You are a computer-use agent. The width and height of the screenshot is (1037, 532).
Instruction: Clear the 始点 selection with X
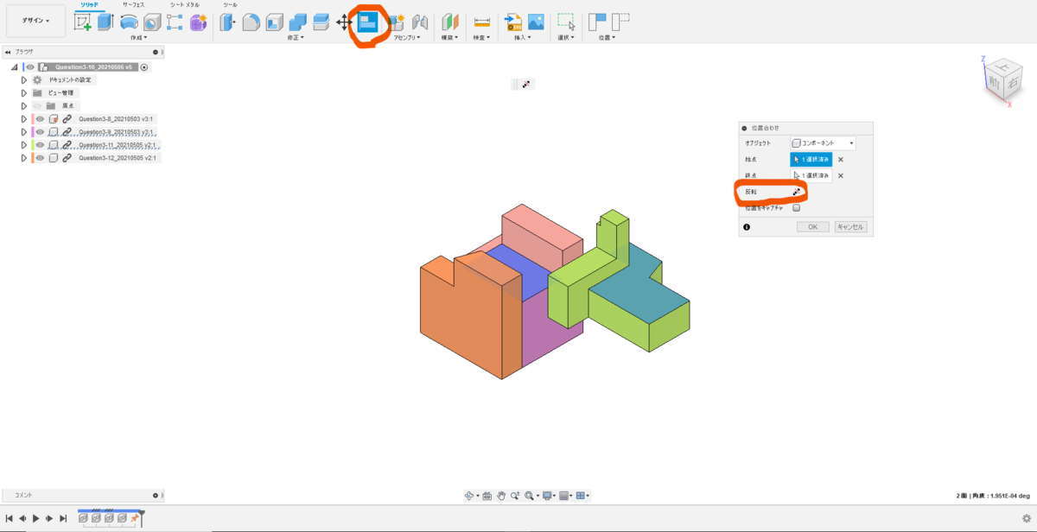click(841, 160)
